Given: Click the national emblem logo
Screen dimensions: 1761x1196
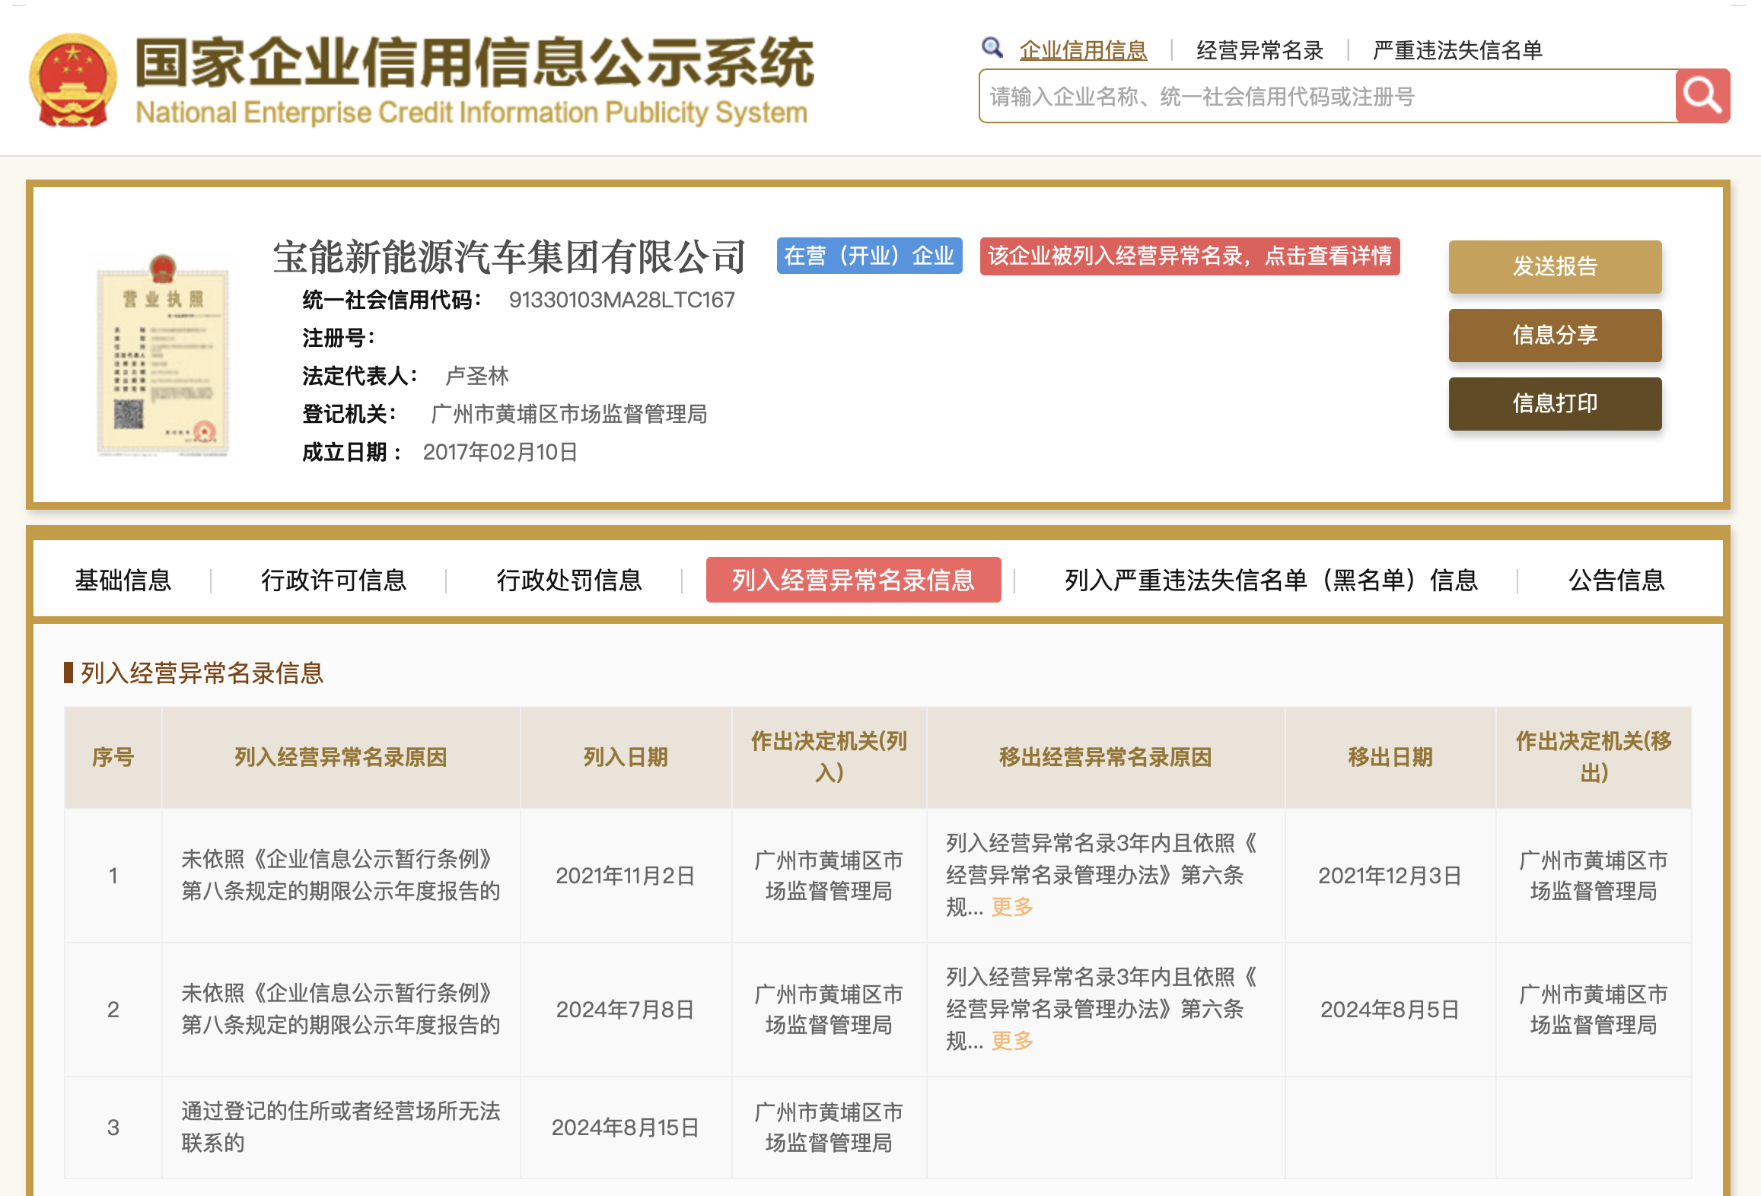Looking at the screenshot, I should (x=73, y=80).
